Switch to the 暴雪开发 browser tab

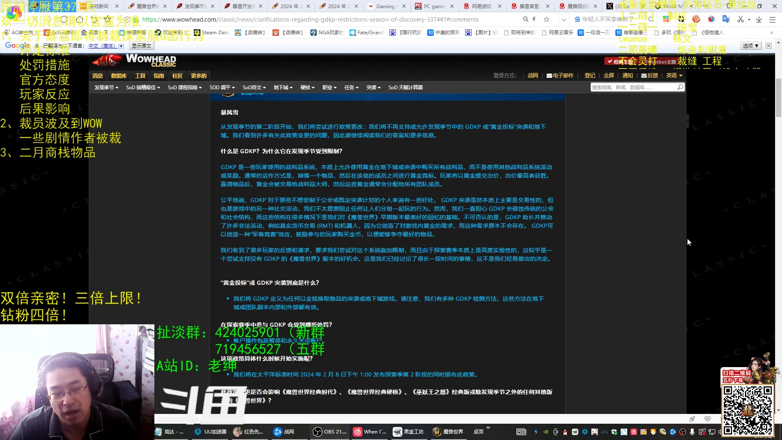pos(243,6)
